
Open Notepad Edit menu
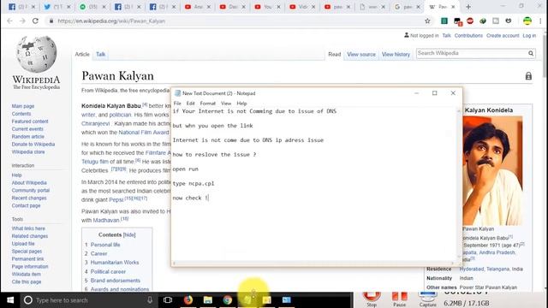pos(190,104)
